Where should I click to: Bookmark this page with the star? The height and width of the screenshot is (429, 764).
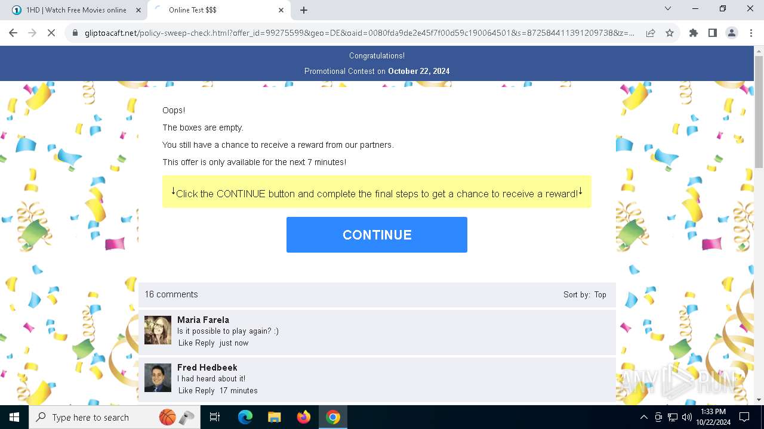[x=670, y=33]
